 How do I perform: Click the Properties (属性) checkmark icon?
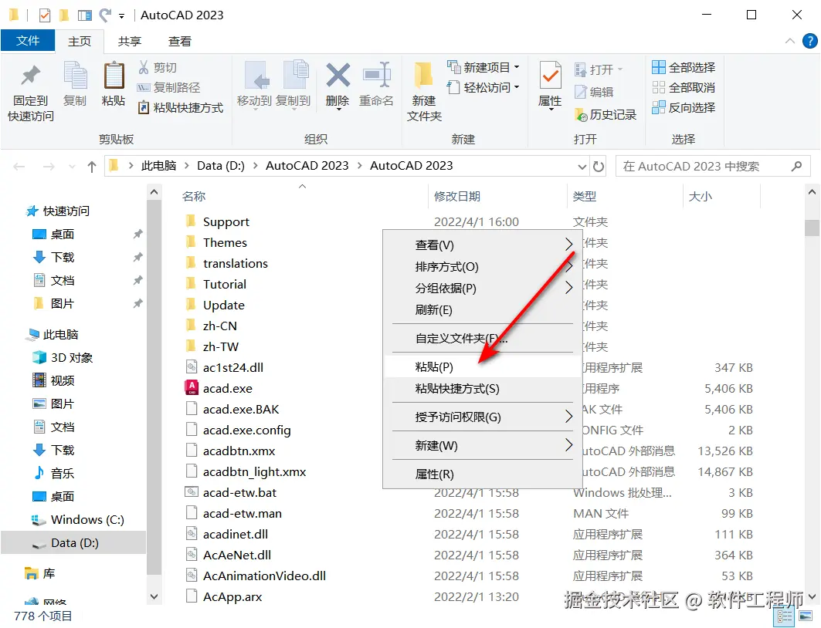pos(551,76)
